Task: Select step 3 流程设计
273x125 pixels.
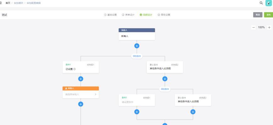Action: point(146,15)
